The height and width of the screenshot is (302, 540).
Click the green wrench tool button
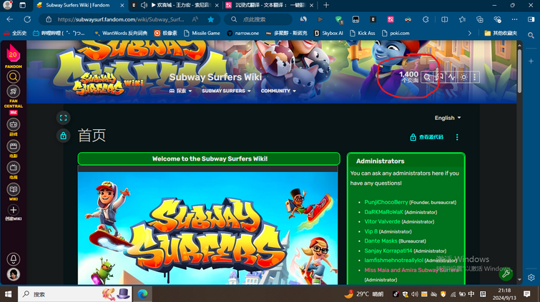click(506, 273)
